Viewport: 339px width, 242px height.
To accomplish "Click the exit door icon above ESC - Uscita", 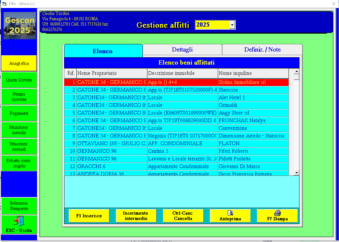I will (x=19, y=221).
